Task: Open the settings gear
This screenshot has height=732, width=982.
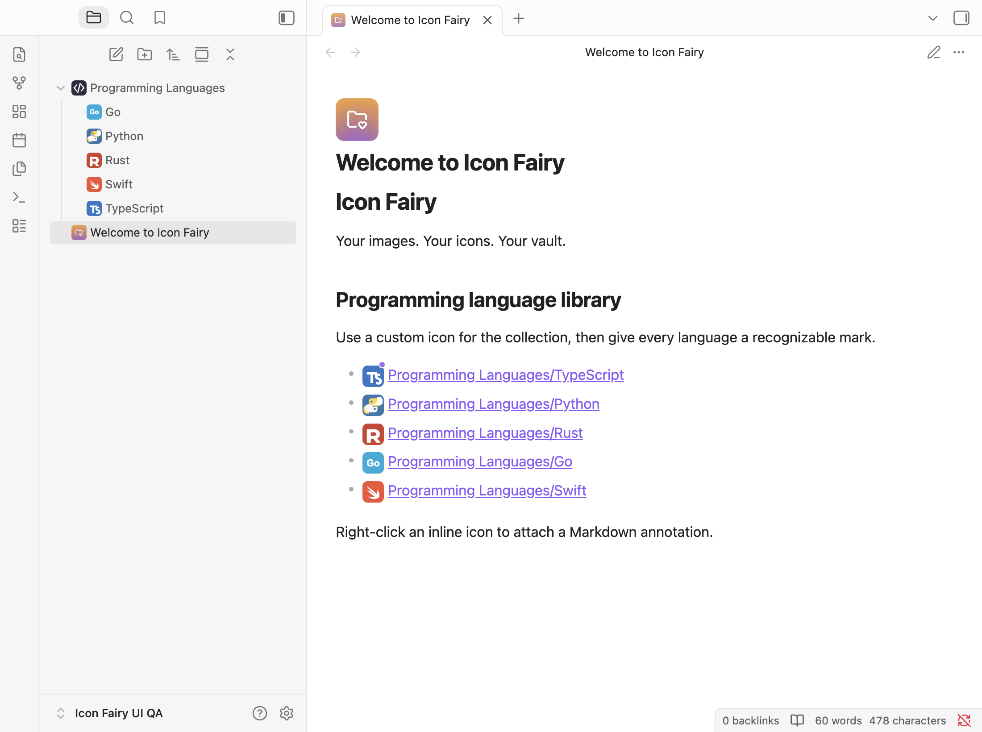Action: [x=287, y=713]
